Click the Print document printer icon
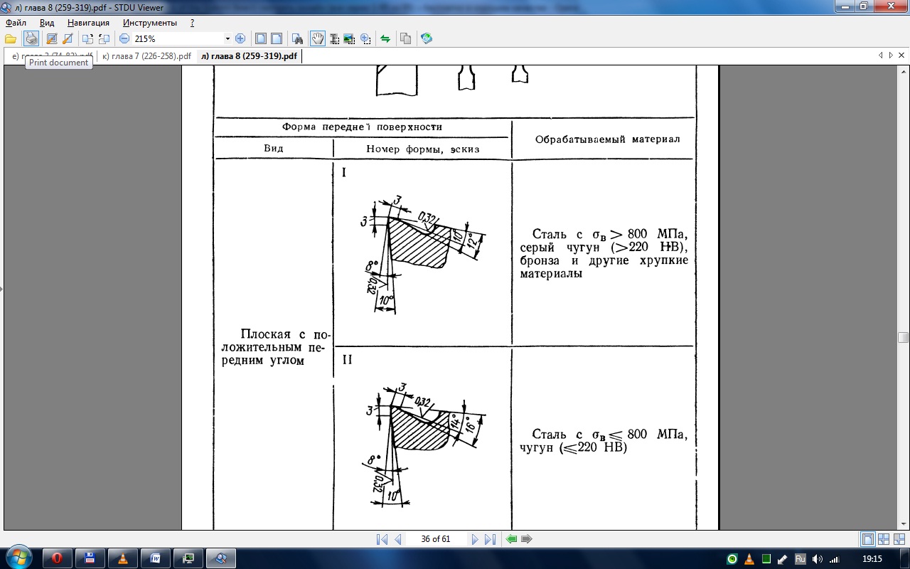 (31, 38)
